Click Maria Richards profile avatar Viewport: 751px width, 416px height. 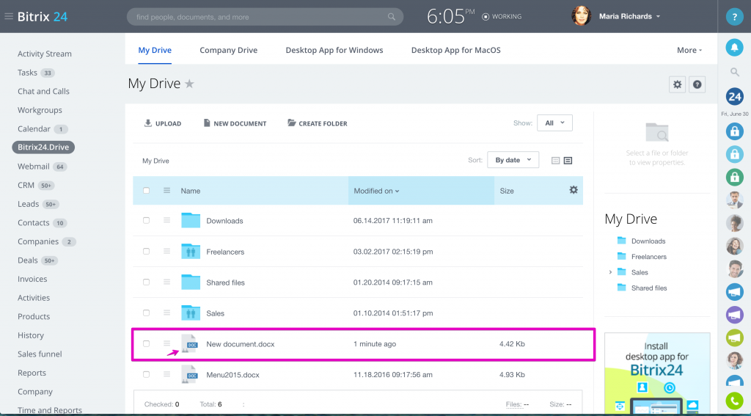pyautogui.click(x=581, y=16)
